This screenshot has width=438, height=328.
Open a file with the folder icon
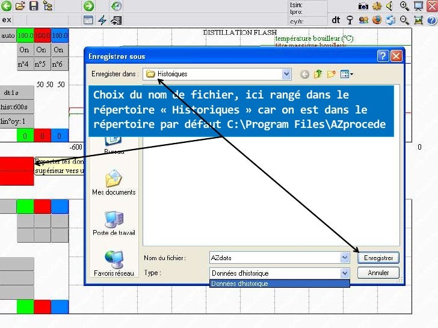click(x=20, y=6)
